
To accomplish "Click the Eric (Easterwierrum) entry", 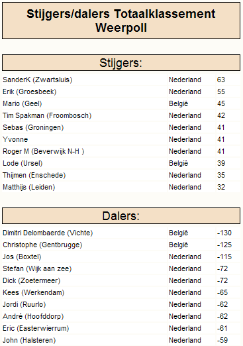I will (36, 328).
